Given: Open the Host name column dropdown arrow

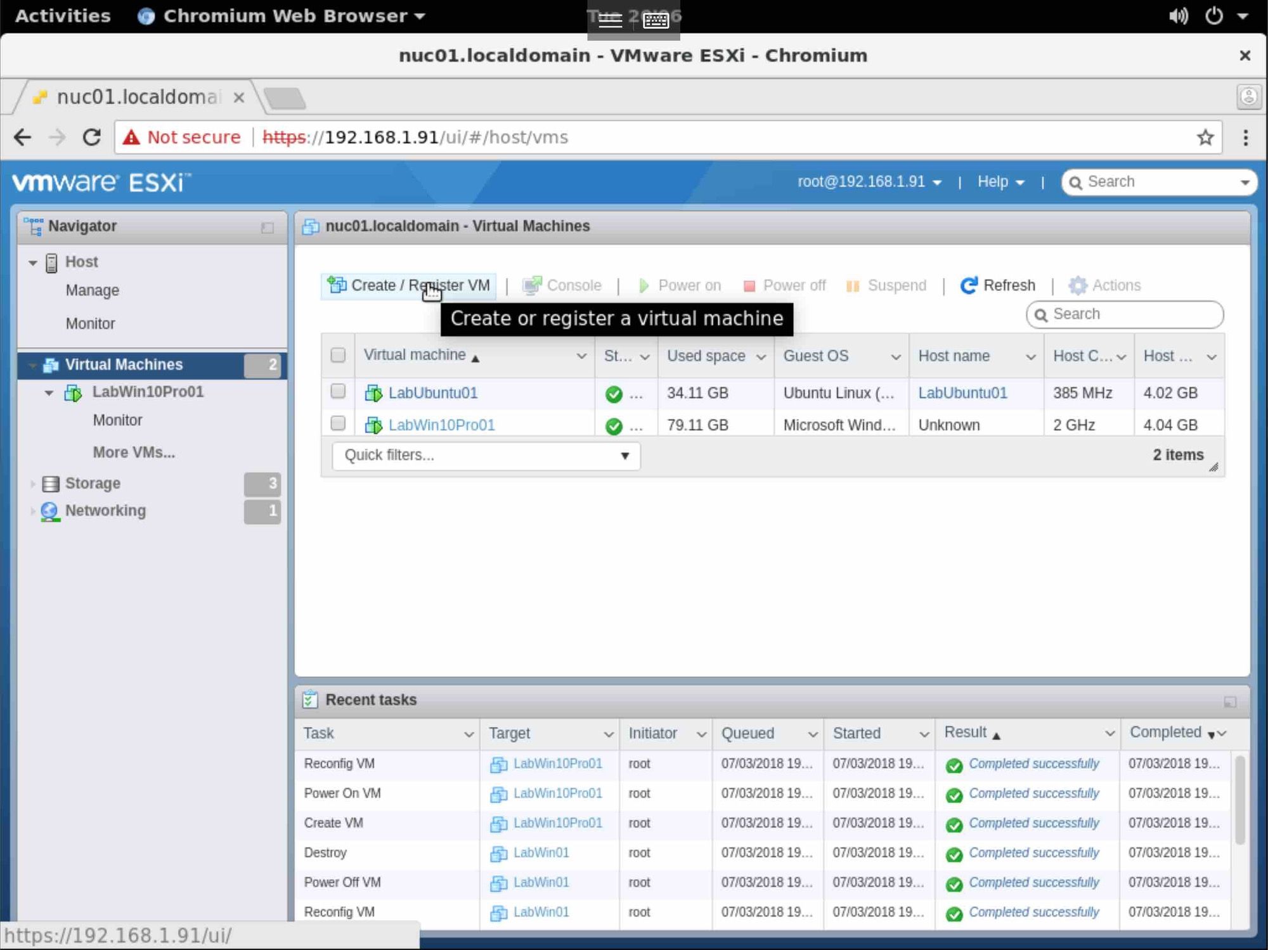Looking at the screenshot, I should pos(1031,357).
